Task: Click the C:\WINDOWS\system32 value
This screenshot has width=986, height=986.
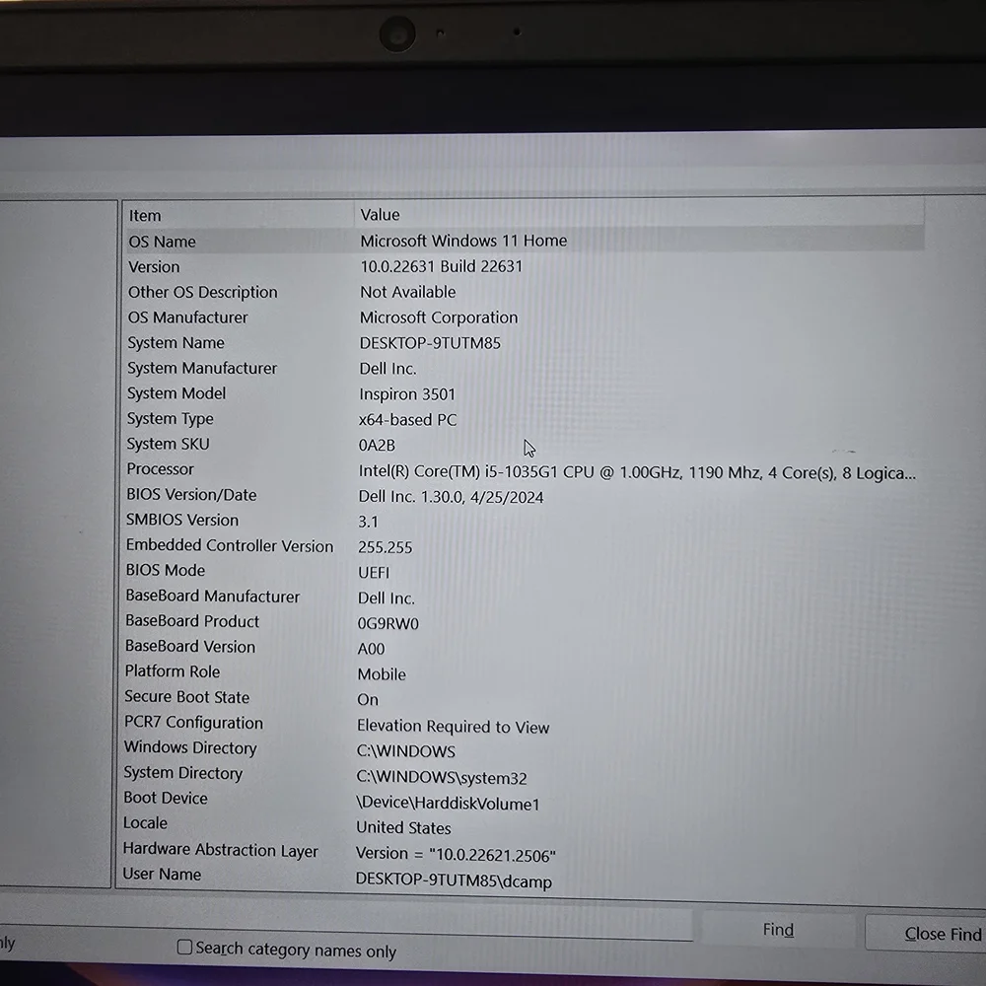Action: pyautogui.click(x=442, y=777)
